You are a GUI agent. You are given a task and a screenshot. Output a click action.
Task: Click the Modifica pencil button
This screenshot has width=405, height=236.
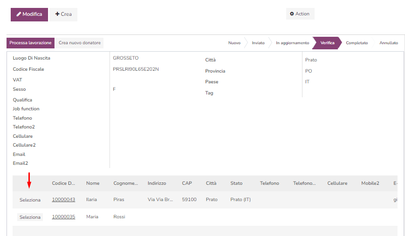click(29, 14)
